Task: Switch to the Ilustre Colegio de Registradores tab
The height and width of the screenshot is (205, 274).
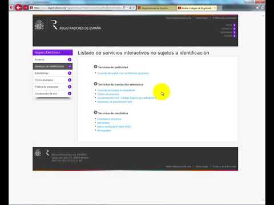Action: click(195, 8)
